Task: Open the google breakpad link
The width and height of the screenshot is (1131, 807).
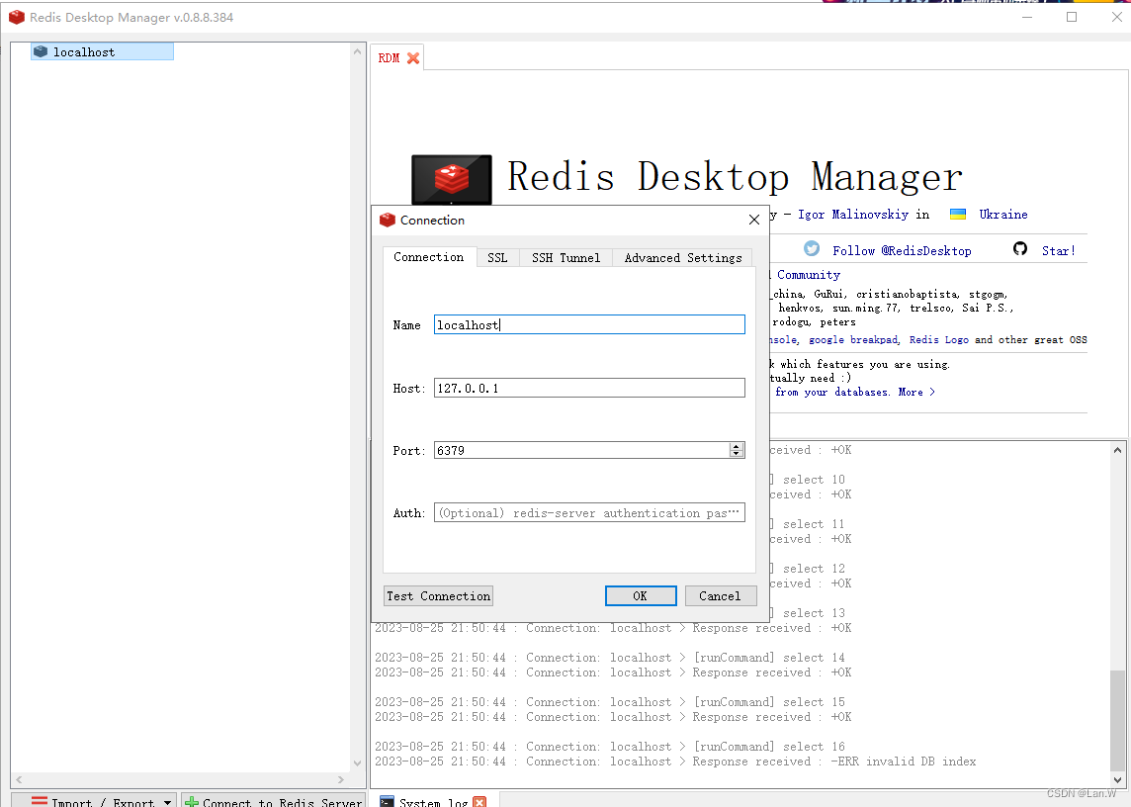Action: [x=853, y=340]
